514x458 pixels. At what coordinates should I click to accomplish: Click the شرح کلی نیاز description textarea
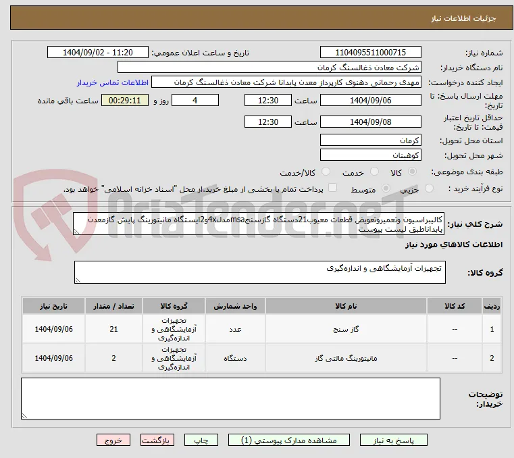point(259,224)
